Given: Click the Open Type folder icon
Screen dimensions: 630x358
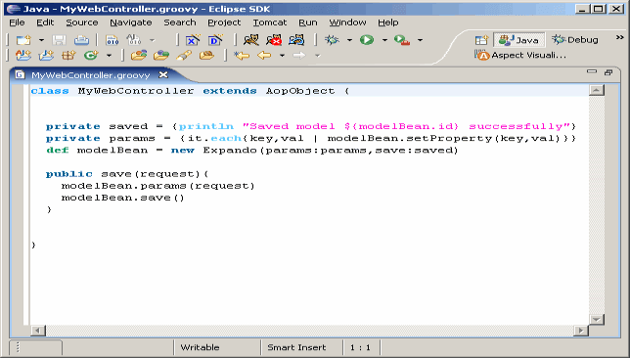Looking at the screenshot, I should click(x=139, y=55).
